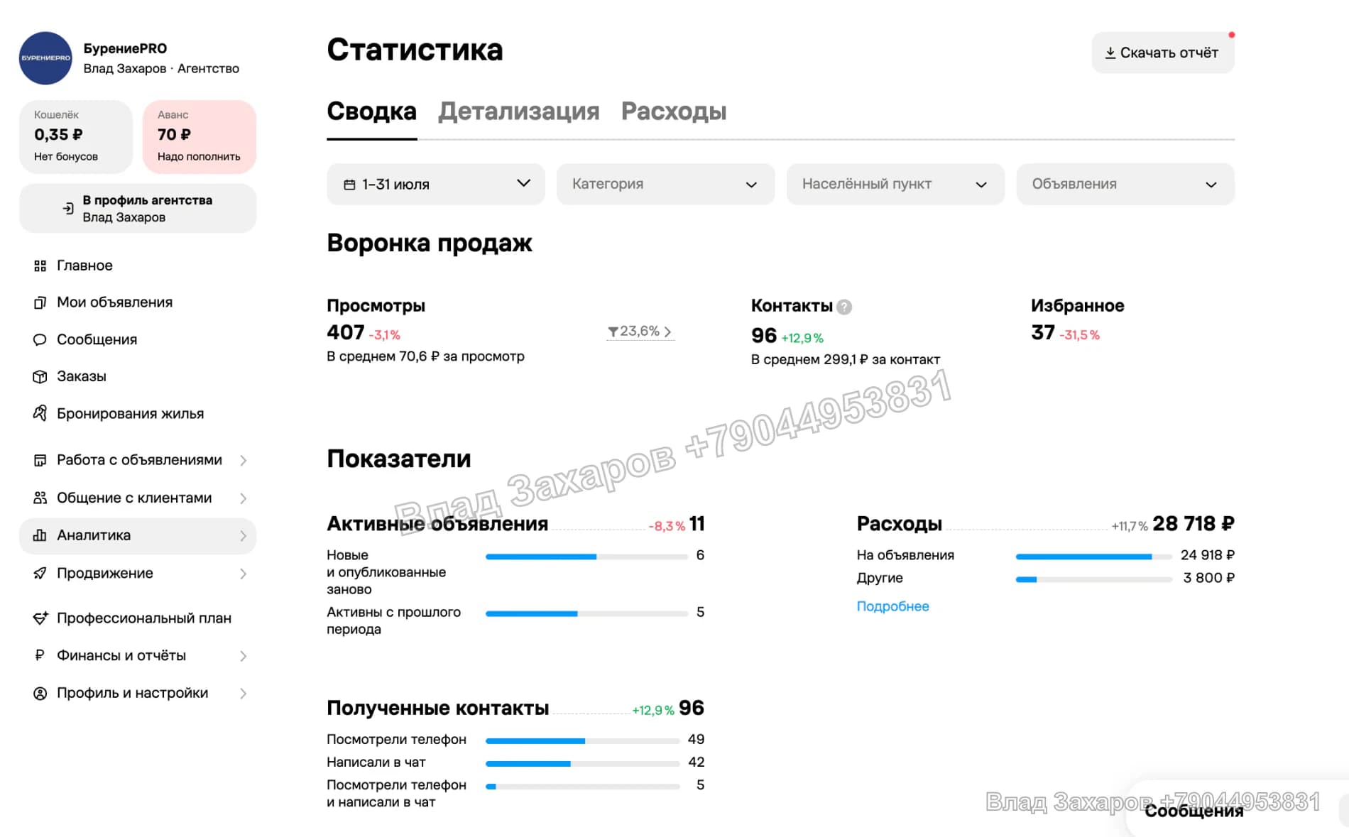Screen dimensions: 1349x837
Task: Click the 23,6% funnel conversion link
Action: 640,332
